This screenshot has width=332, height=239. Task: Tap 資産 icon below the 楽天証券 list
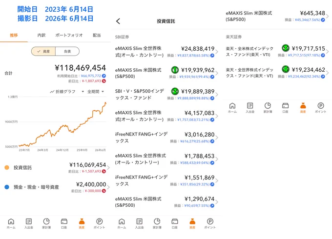click(303, 105)
